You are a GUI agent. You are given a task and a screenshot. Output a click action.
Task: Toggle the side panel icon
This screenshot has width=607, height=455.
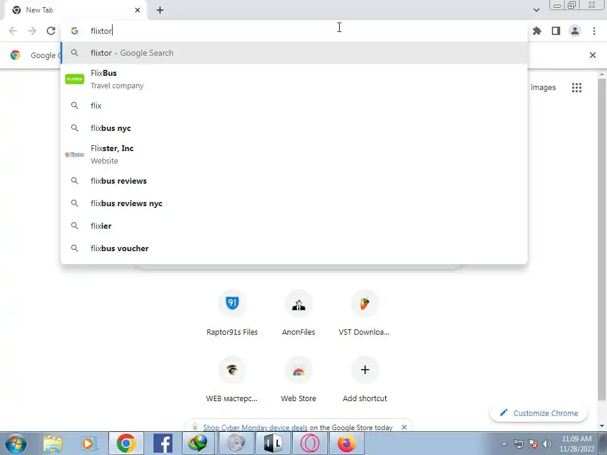pyautogui.click(x=556, y=31)
